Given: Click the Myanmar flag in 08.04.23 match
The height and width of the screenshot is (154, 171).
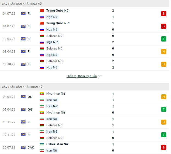Looking at the screenshot, I should (42, 94).
